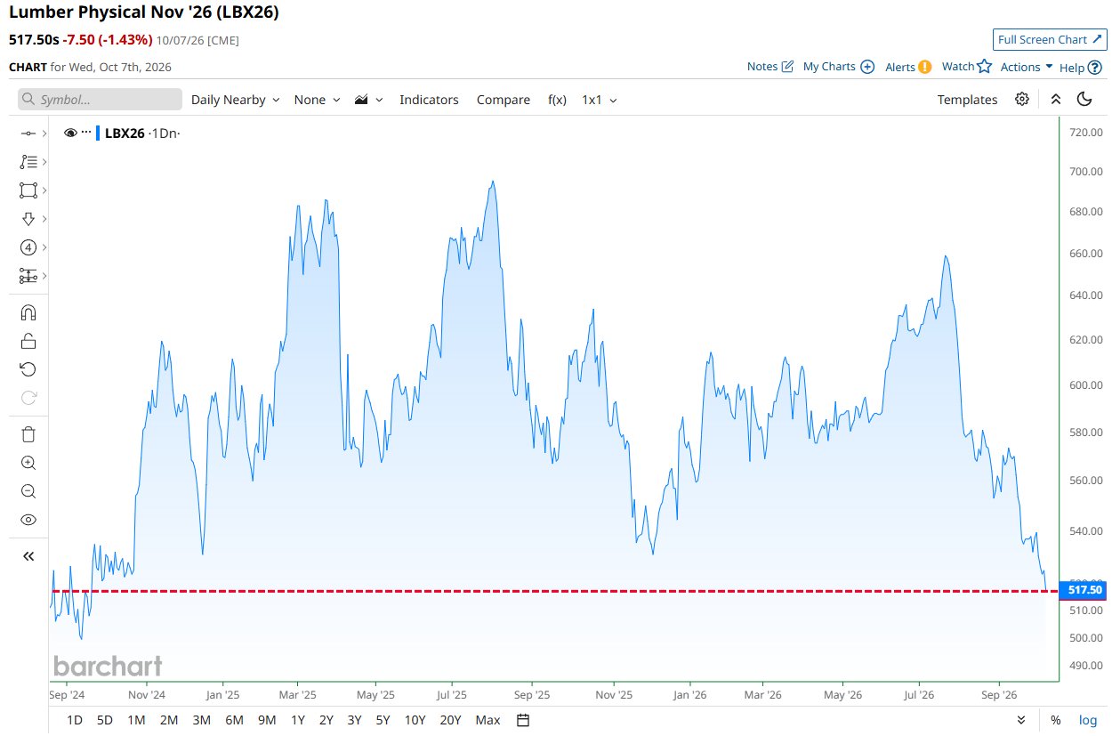Open the Compare menu

(504, 100)
